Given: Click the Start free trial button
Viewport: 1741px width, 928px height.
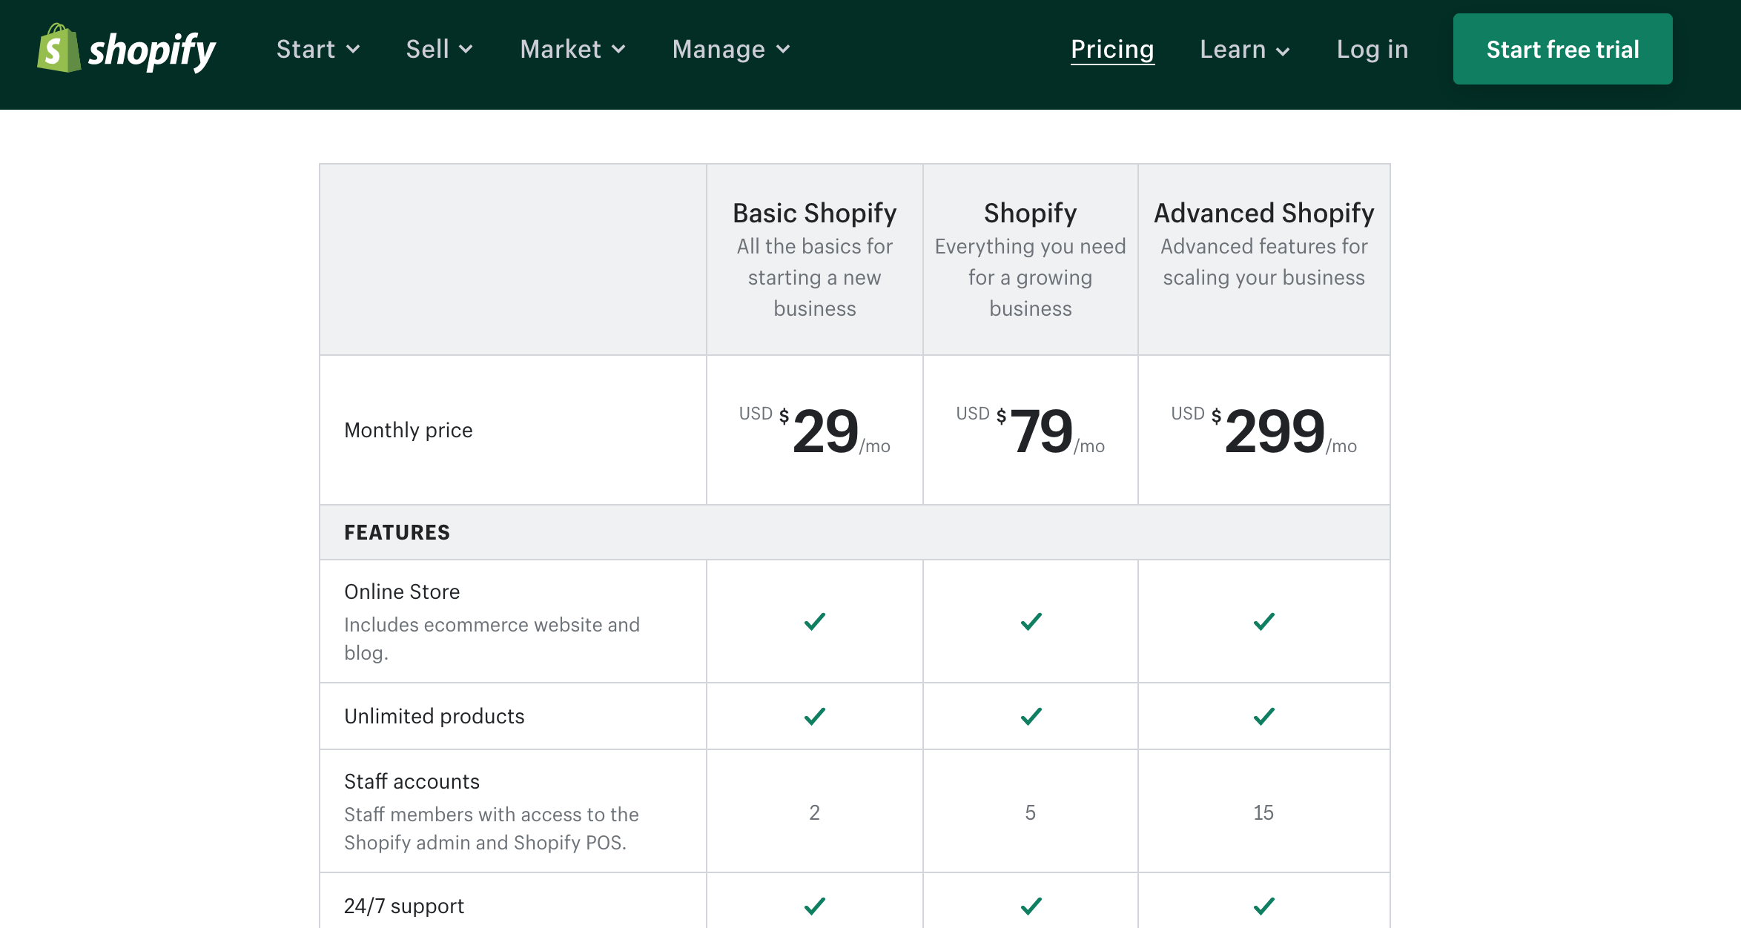Looking at the screenshot, I should tap(1562, 49).
